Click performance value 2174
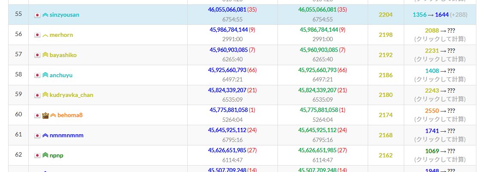The image size is (488, 172). coord(386,115)
